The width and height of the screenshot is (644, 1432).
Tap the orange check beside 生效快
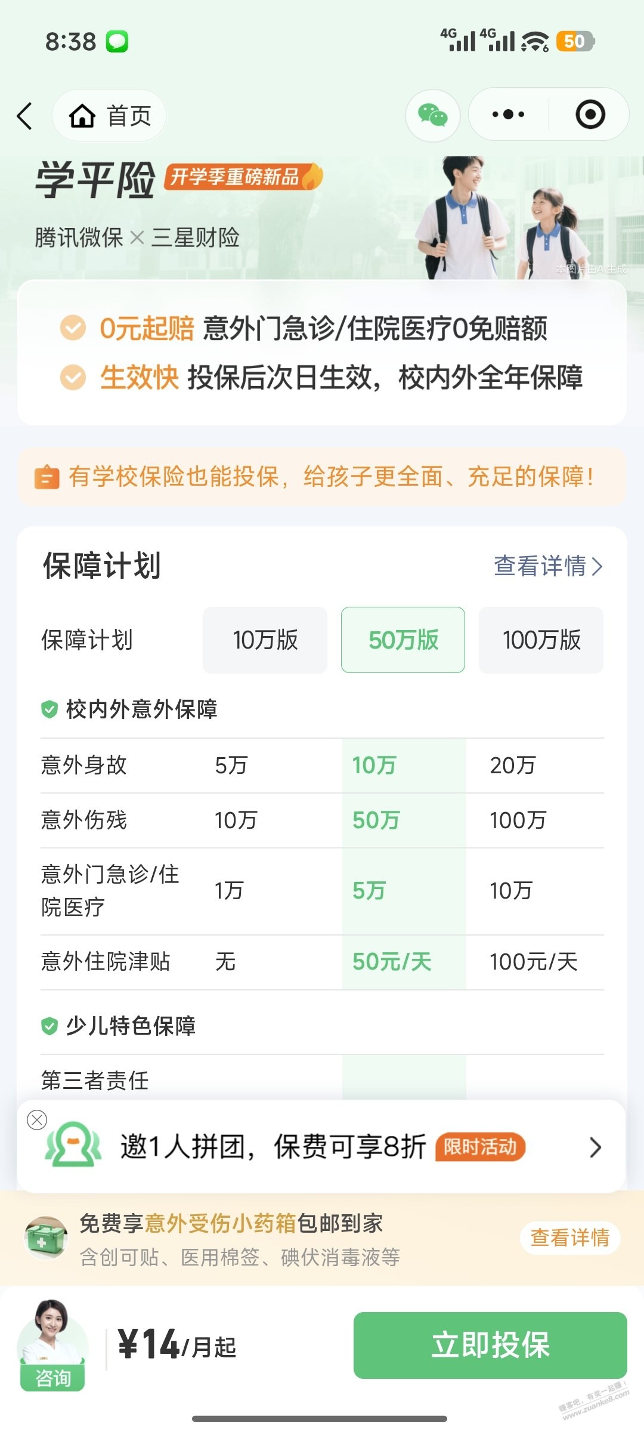pyautogui.click(x=73, y=377)
